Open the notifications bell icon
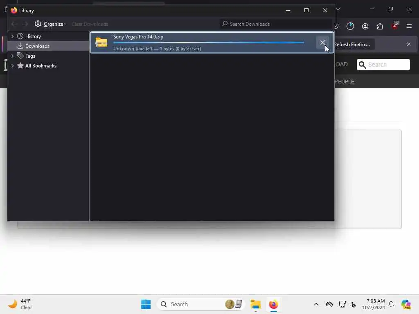The image size is (419, 314). click(x=391, y=304)
